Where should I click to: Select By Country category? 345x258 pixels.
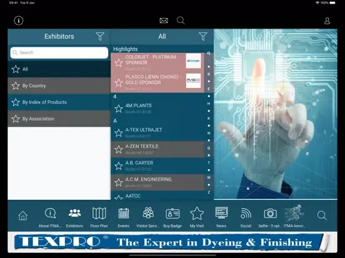point(59,86)
